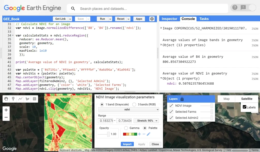Image resolution: width=260 pixels, height=152 pixels.
Task: Switch to the Inspector tab
Action: pos(169,19)
